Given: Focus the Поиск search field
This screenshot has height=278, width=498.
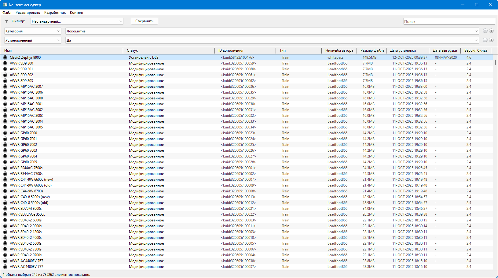Looking at the screenshot, I should tap(449, 21).
